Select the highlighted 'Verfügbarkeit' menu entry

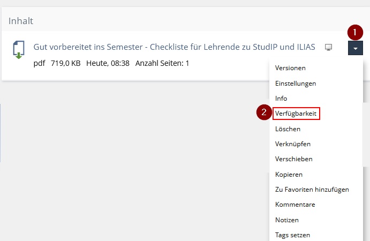tap(296, 114)
